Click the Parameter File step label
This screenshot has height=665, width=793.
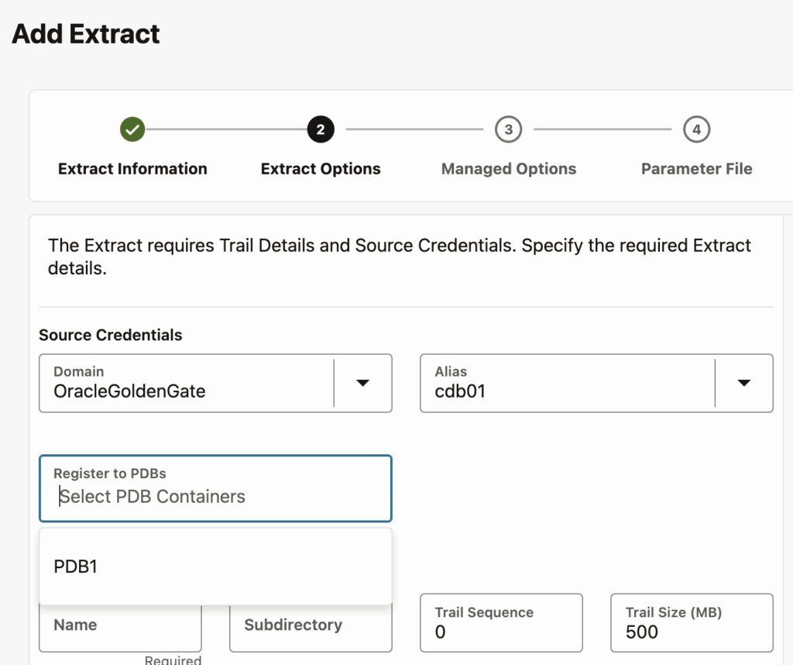tap(696, 169)
